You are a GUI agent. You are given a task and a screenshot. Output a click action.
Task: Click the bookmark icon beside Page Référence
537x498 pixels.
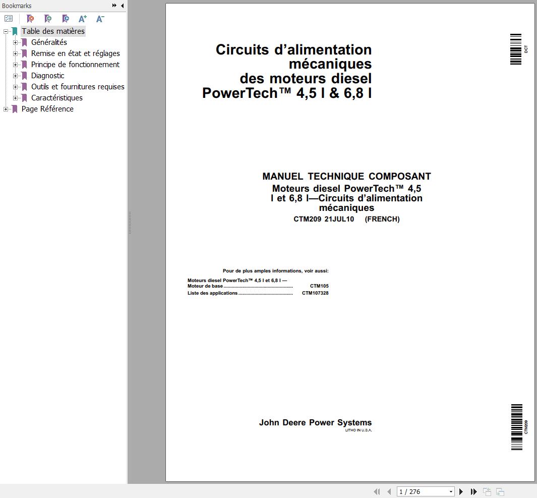15,109
